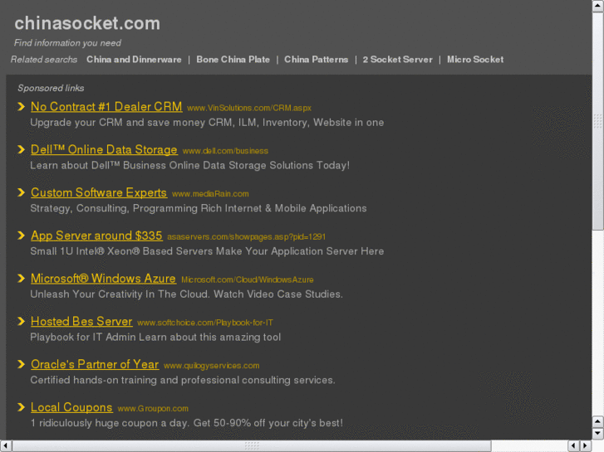
Task: Select related search China and Dinnerware
Action: pyautogui.click(x=134, y=60)
